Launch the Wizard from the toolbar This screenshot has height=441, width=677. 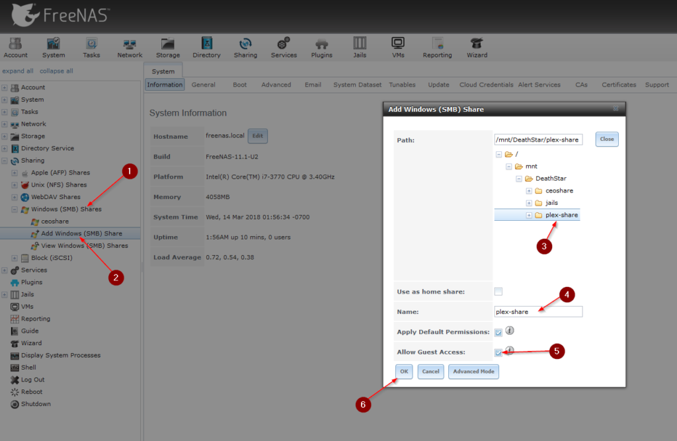click(476, 44)
